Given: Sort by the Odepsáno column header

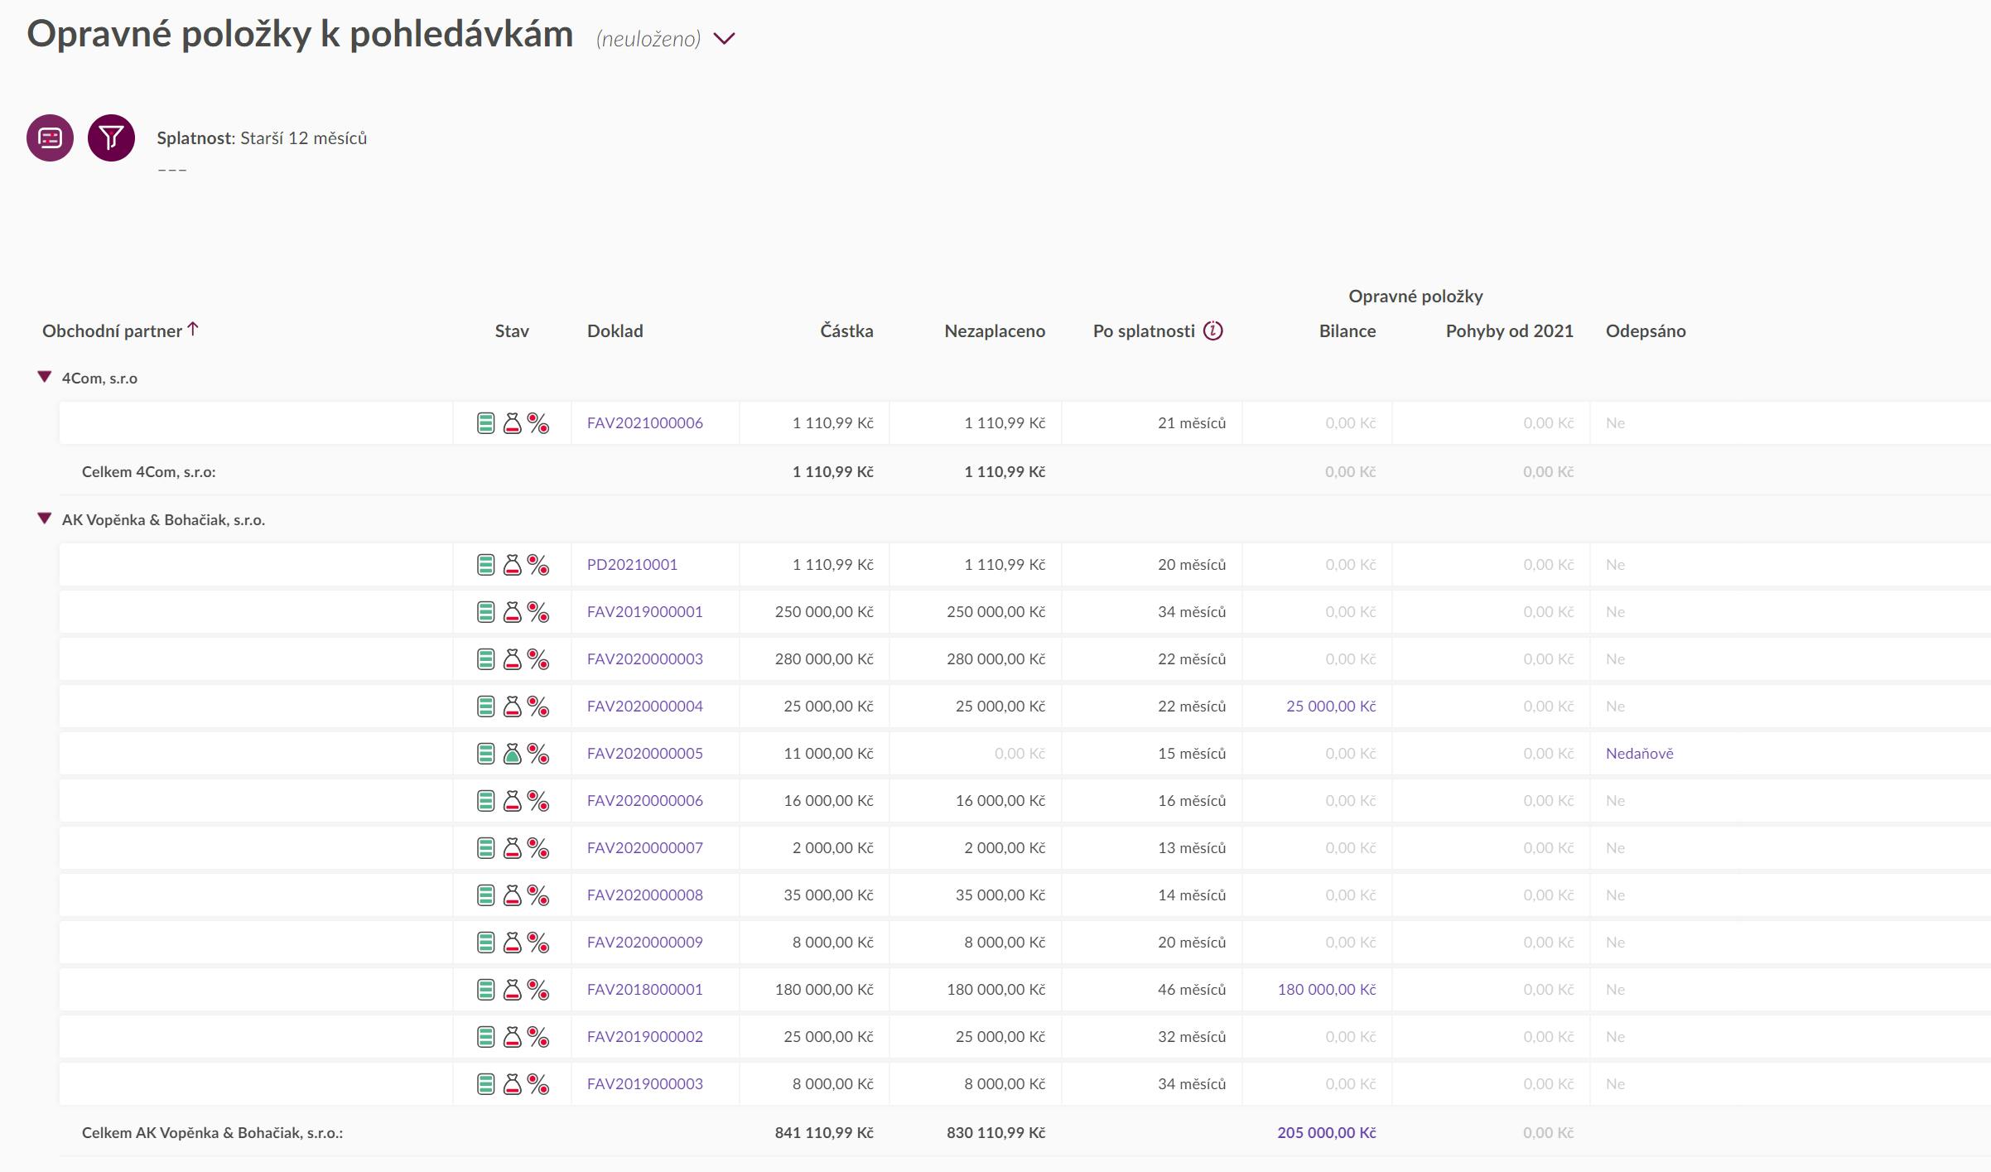Looking at the screenshot, I should (1645, 331).
